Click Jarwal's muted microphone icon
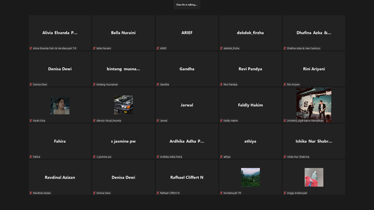The image size is (374, 210). [x=158, y=121]
